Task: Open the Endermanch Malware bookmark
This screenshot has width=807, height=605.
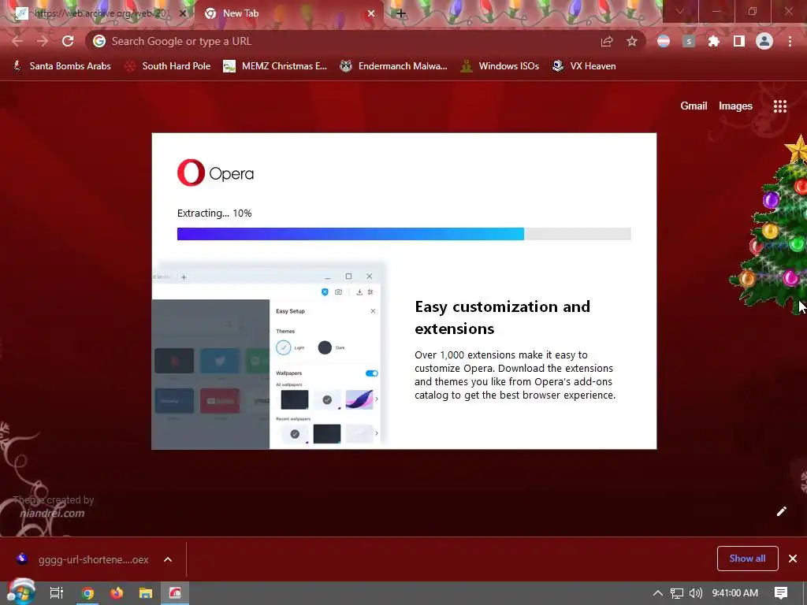Action: pos(394,66)
